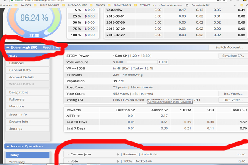Click the Simulate SP... button
The image size is (248, 165).
pos(233,56)
